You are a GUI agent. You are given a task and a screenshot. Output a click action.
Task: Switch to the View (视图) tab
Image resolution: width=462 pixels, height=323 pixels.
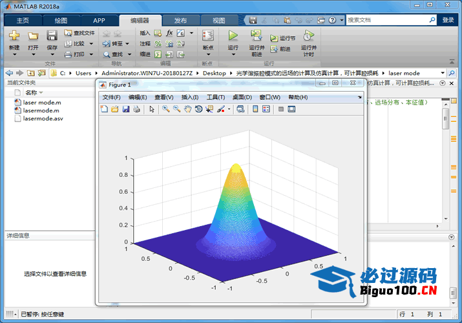tap(218, 20)
